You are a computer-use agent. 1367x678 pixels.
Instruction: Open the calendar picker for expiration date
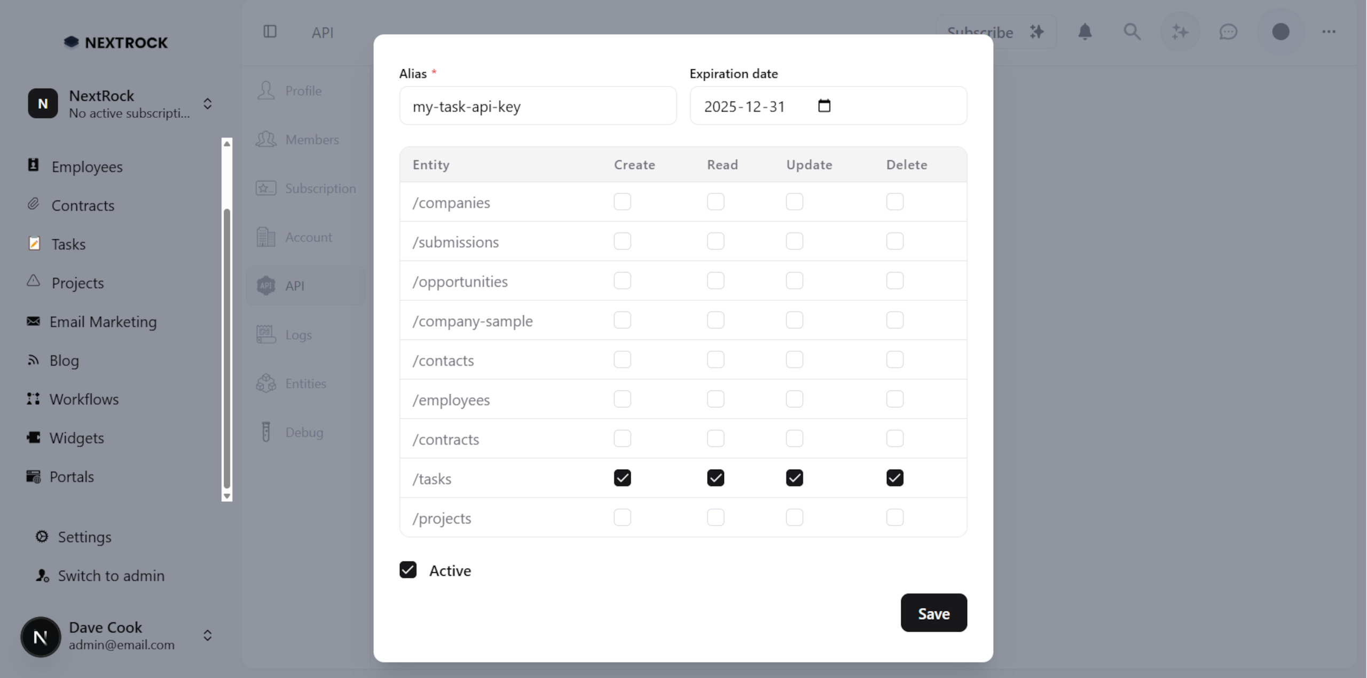pos(823,106)
